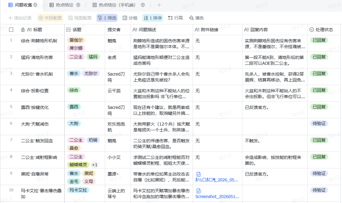Click file icon in row 10 attachment
The width and height of the screenshot is (342, 203).
[199, 191]
